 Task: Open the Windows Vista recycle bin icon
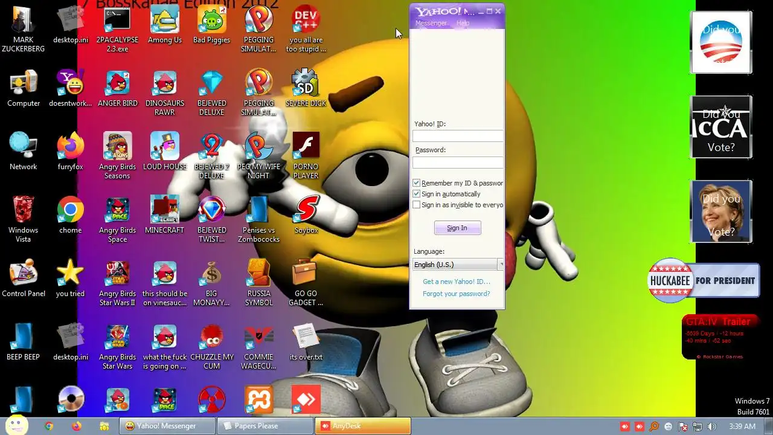[x=24, y=219]
